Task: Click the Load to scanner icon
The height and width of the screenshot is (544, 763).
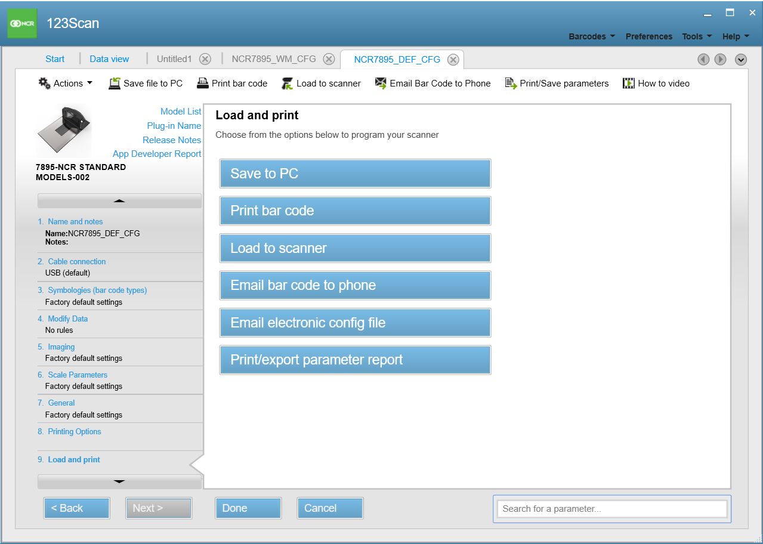Action: [x=288, y=84]
